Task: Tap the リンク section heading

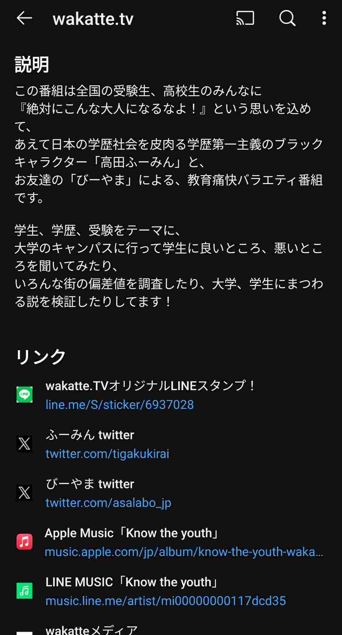Action: pyautogui.click(x=40, y=356)
